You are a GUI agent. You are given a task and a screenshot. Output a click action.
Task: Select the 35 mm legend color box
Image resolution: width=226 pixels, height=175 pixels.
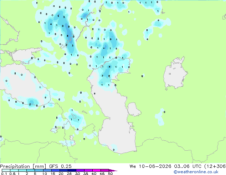(88, 170)
